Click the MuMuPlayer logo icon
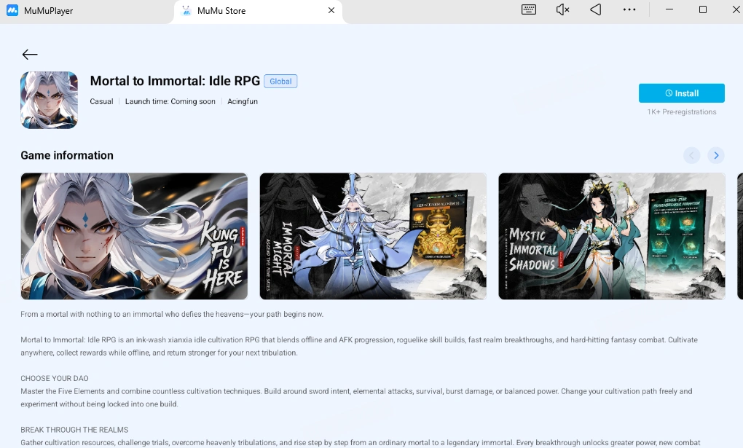This screenshot has width=743, height=448. click(x=12, y=10)
